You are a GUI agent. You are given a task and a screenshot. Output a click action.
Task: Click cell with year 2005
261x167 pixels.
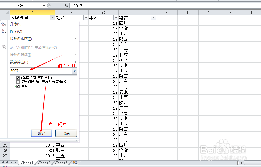33,156
